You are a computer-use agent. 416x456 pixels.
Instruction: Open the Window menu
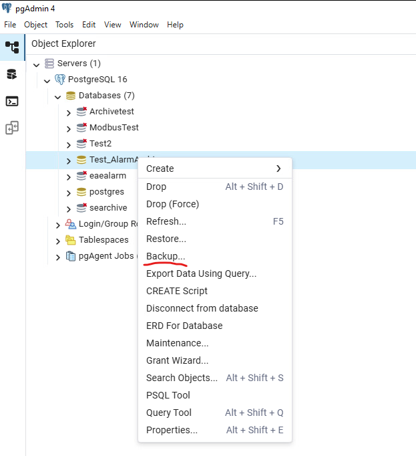[x=144, y=25]
